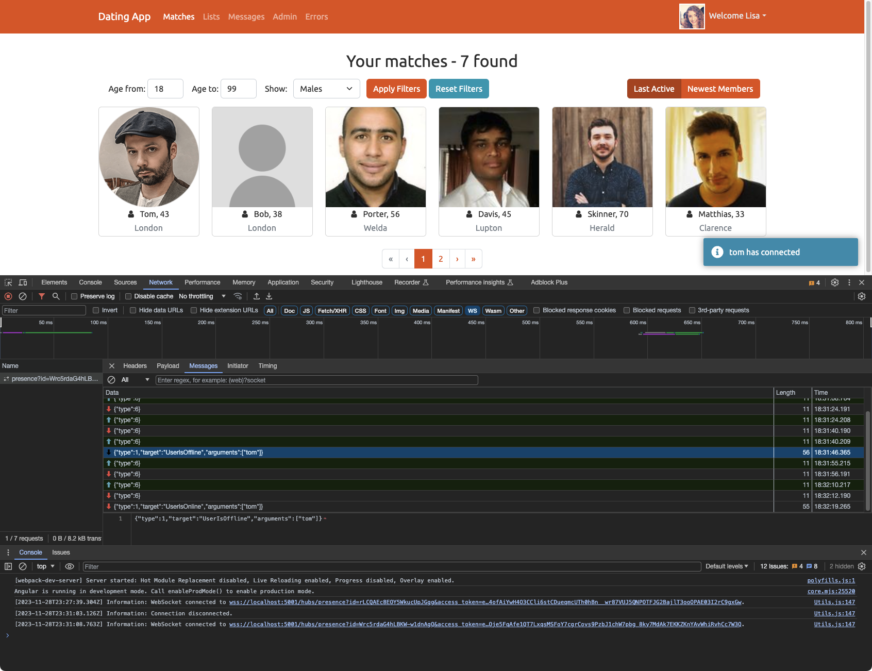Toggle the device toolbar icon
The width and height of the screenshot is (872, 671).
click(x=23, y=282)
